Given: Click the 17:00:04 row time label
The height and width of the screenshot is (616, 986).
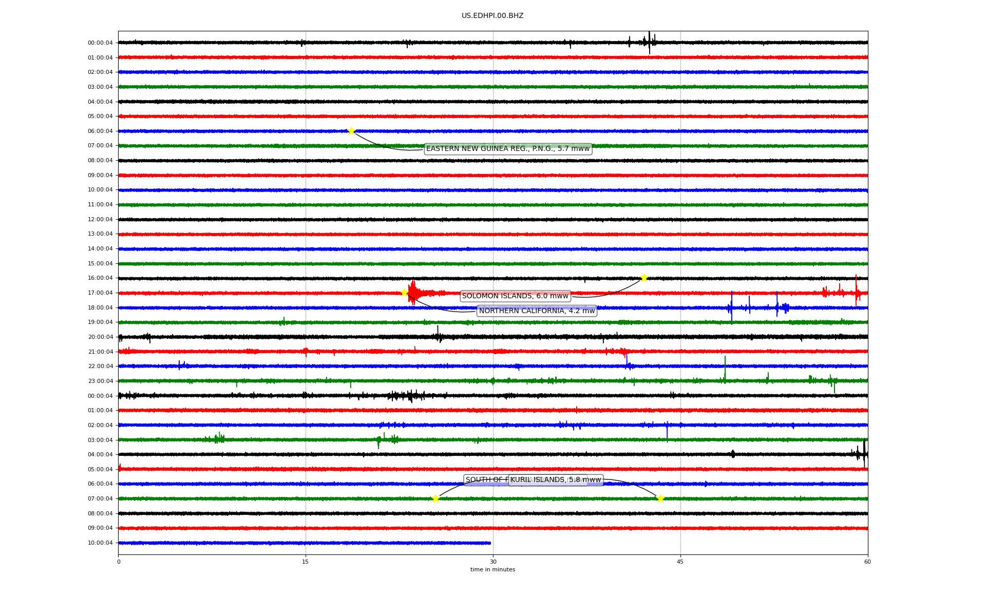Looking at the screenshot, I should pos(100,293).
